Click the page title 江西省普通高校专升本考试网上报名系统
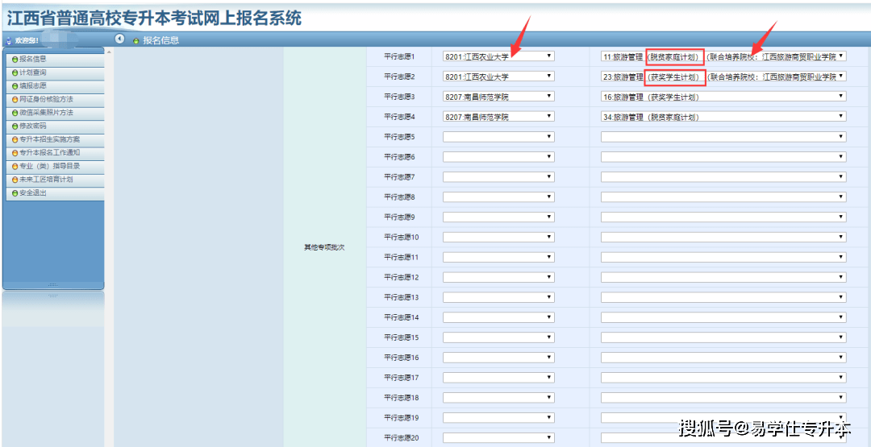This screenshot has height=447, width=871. 154,19
